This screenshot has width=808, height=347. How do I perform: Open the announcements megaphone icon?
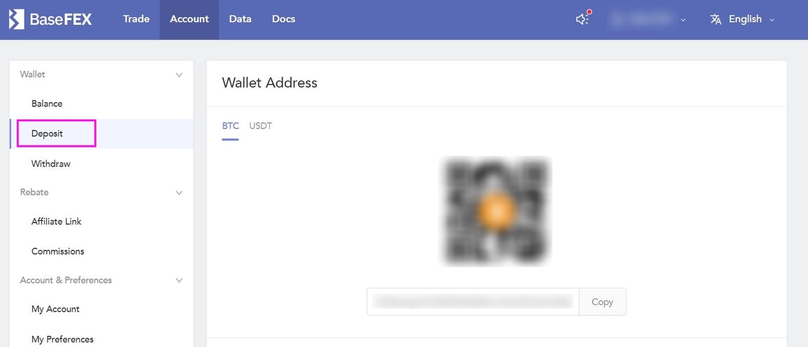point(583,19)
